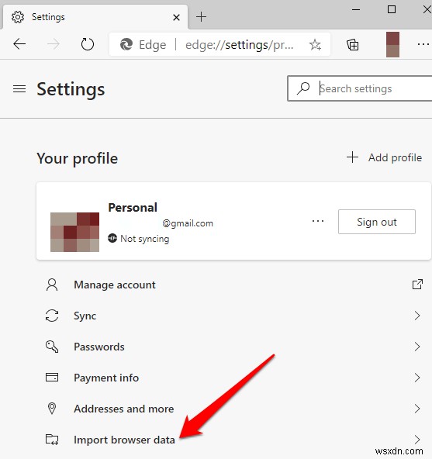
Task: Maximize the browser window
Action: point(392,9)
